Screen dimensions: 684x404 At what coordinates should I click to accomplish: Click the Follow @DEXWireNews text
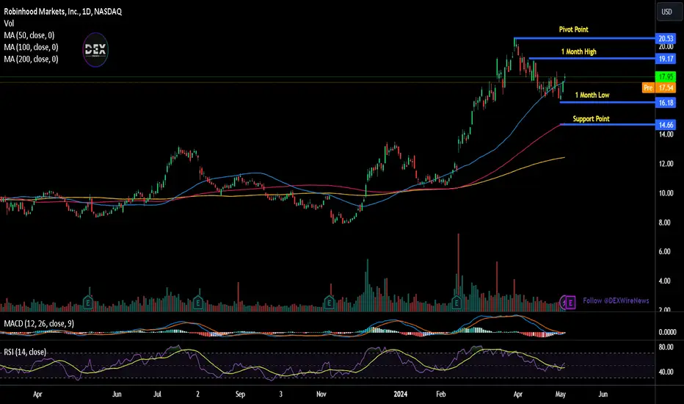click(616, 300)
